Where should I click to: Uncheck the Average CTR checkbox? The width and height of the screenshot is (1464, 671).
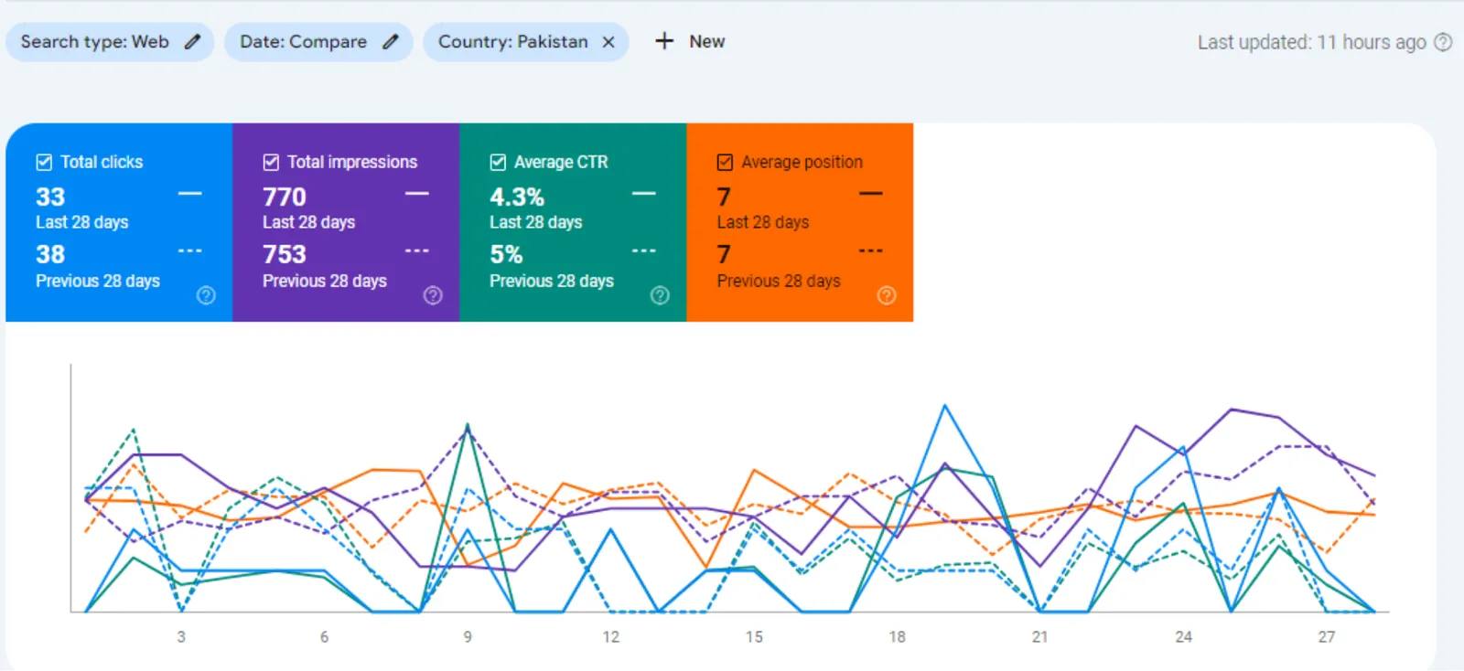(498, 162)
